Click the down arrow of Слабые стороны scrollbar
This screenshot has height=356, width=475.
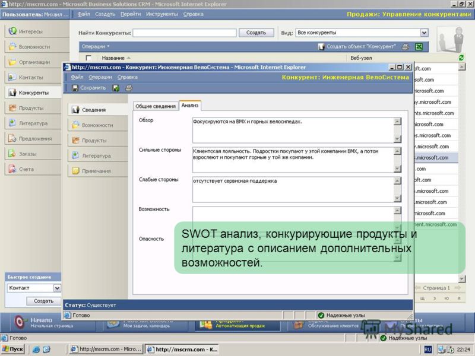(x=397, y=199)
